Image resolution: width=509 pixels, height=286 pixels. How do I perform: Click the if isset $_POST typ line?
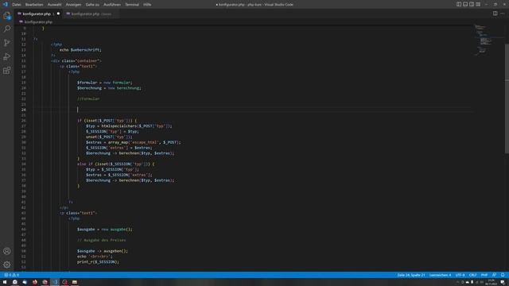pos(107,121)
